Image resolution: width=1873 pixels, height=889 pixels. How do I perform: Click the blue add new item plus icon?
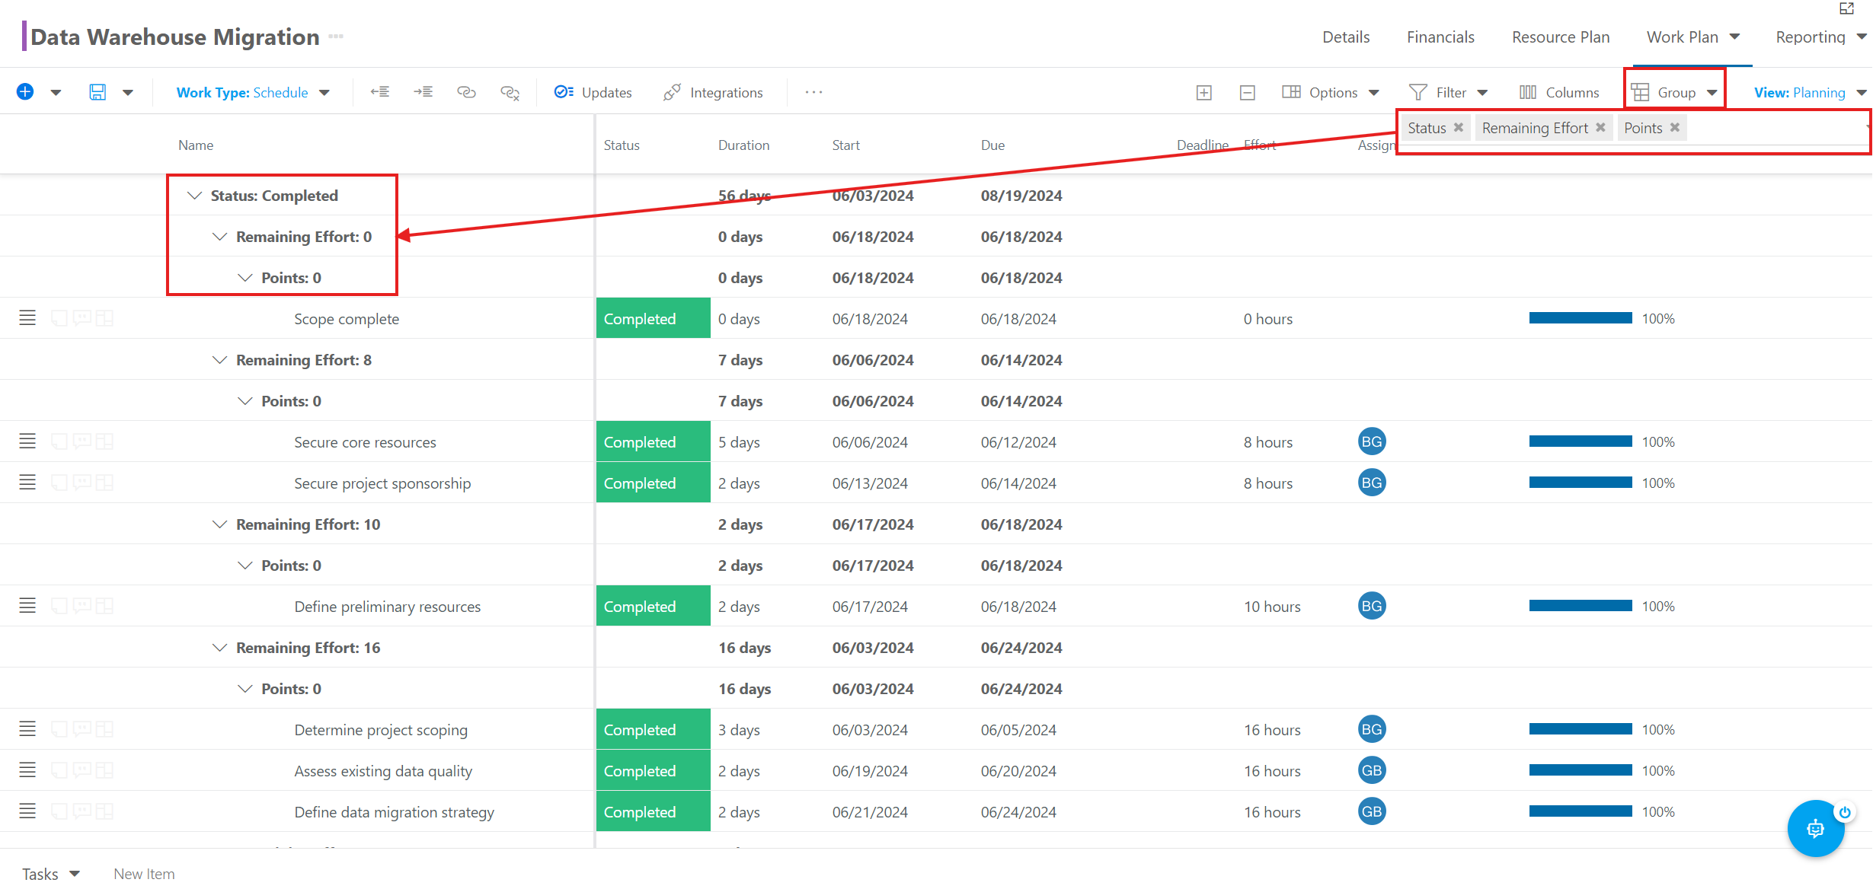click(25, 92)
